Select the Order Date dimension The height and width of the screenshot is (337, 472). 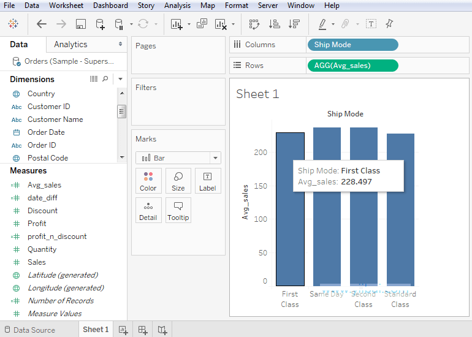[x=46, y=132]
